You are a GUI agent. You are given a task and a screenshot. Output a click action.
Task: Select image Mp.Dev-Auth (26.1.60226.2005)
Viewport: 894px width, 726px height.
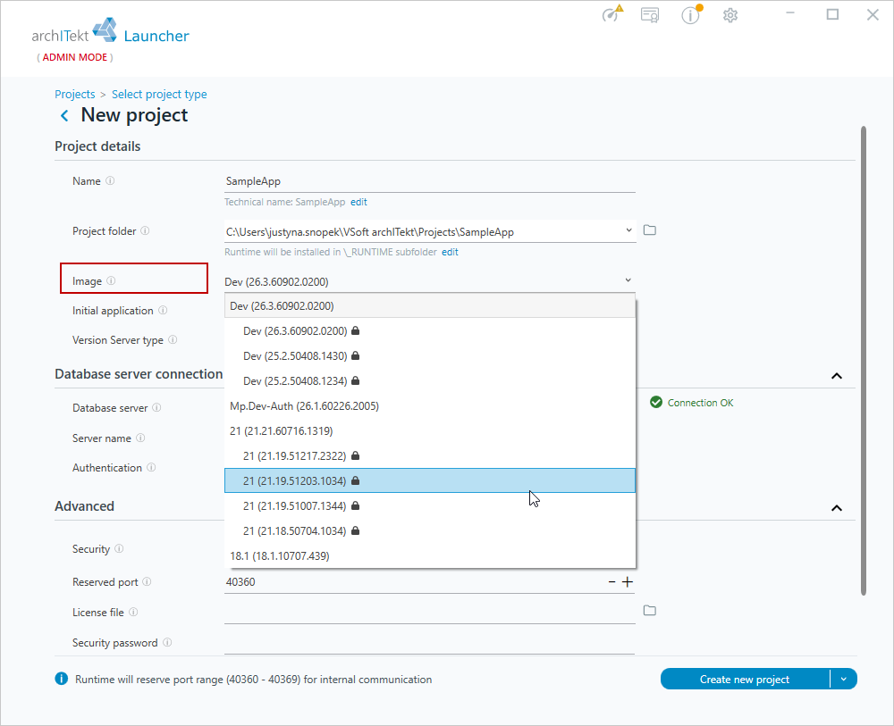pyautogui.click(x=430, y=406)
